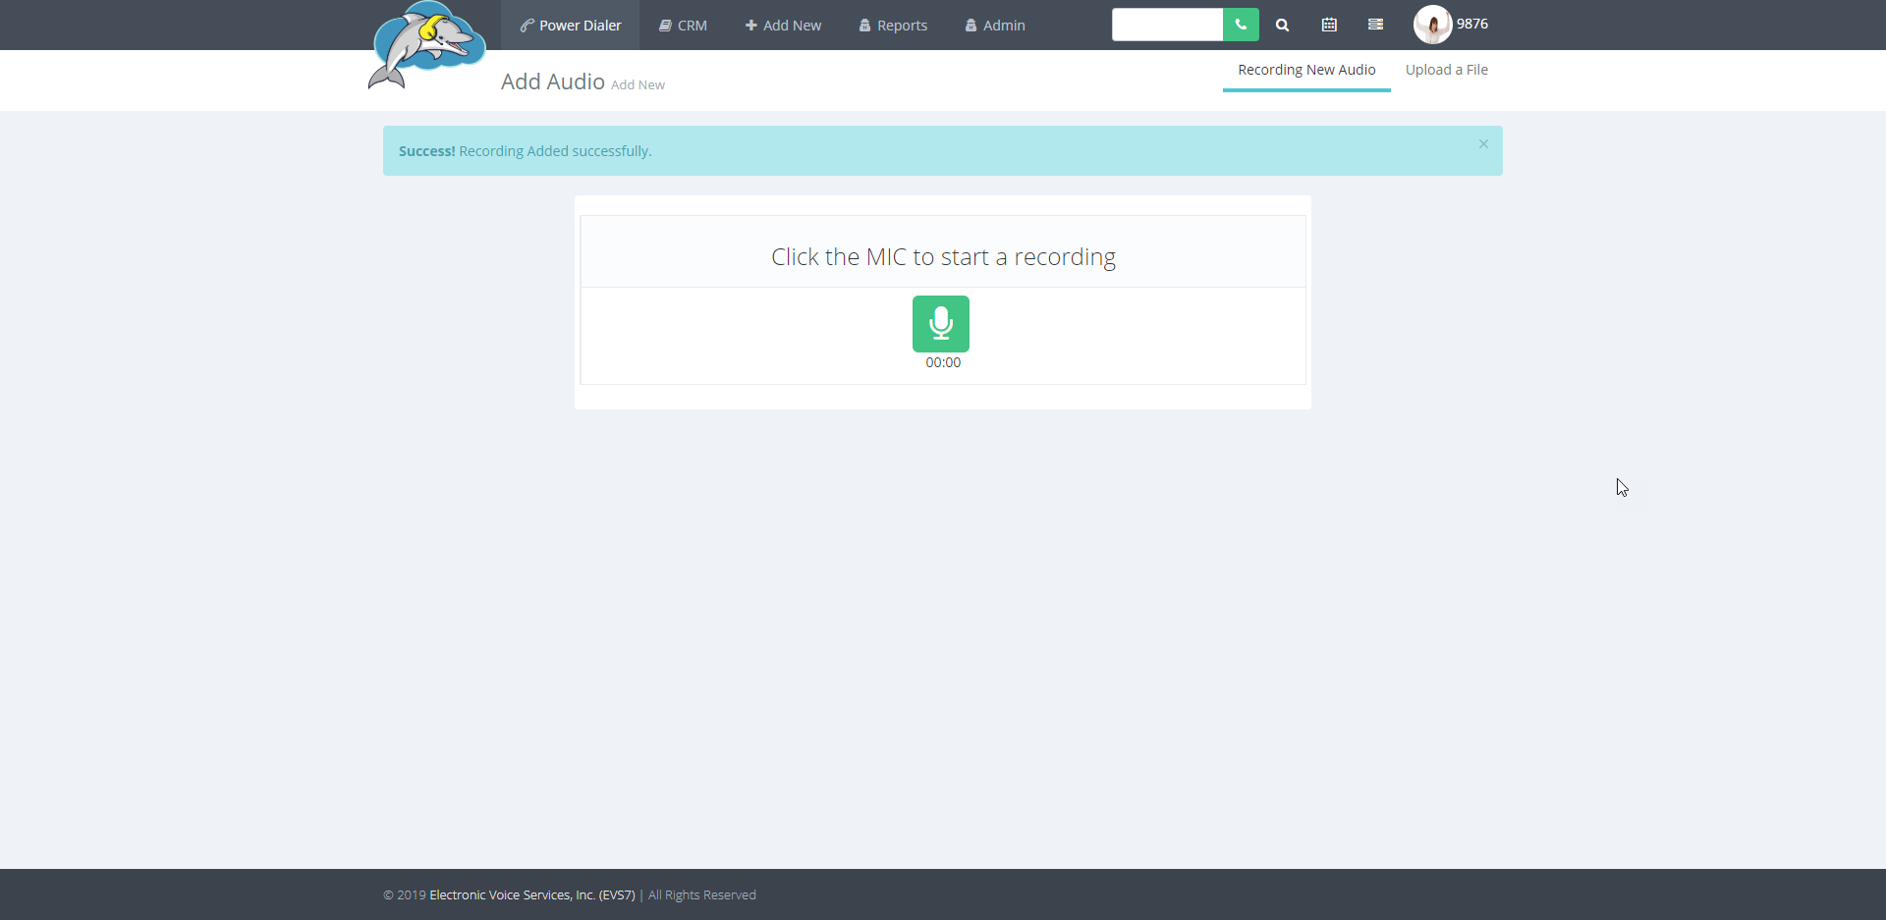Dismiss the success alert with X
The height and width of the screenshot is (920, 1886).
(1483, 144)
